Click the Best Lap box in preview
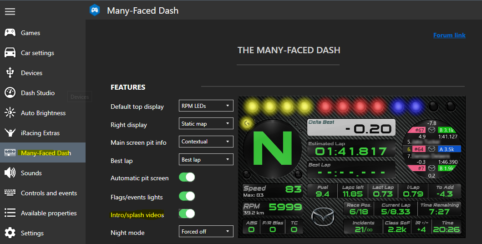The width and height of the screenshot is (482, 244). click(351, 170)
